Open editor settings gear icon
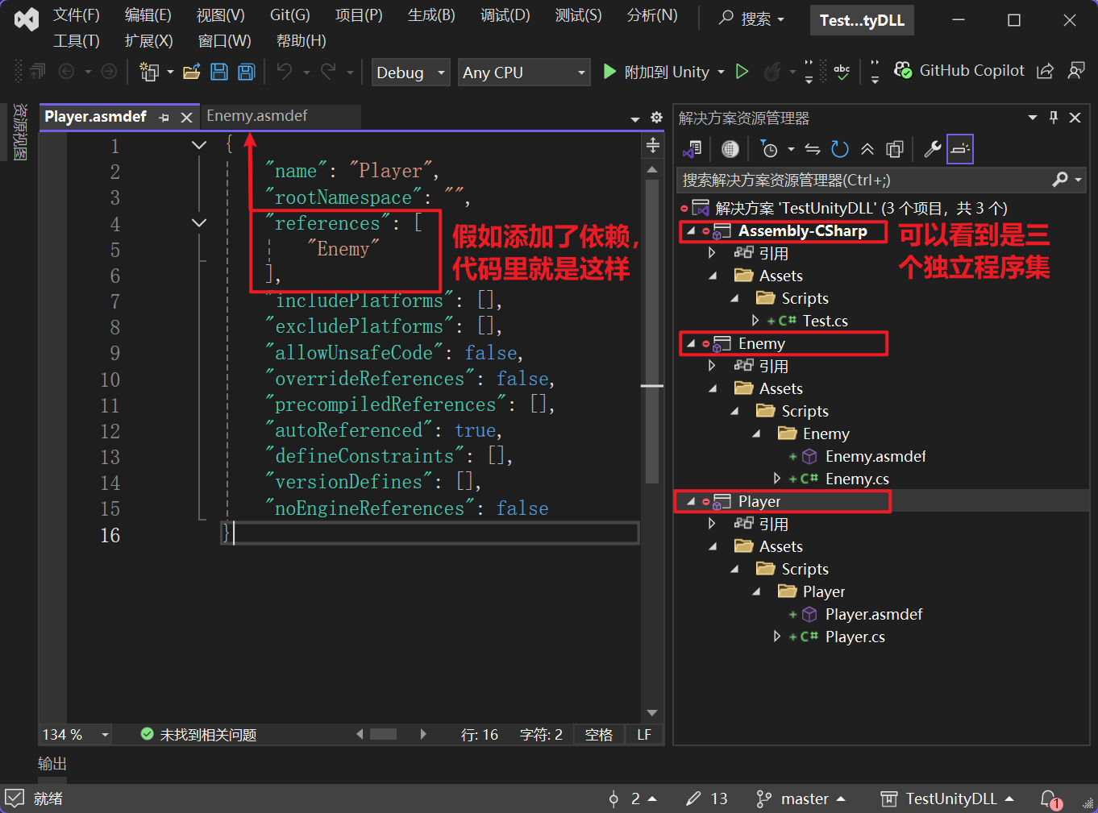The height and width of the screenshot is (813, 1098). [x=656, y=118]
